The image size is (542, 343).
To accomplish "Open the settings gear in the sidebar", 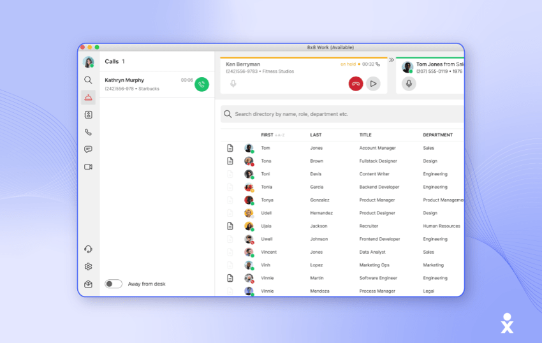I will click(88, 266).
